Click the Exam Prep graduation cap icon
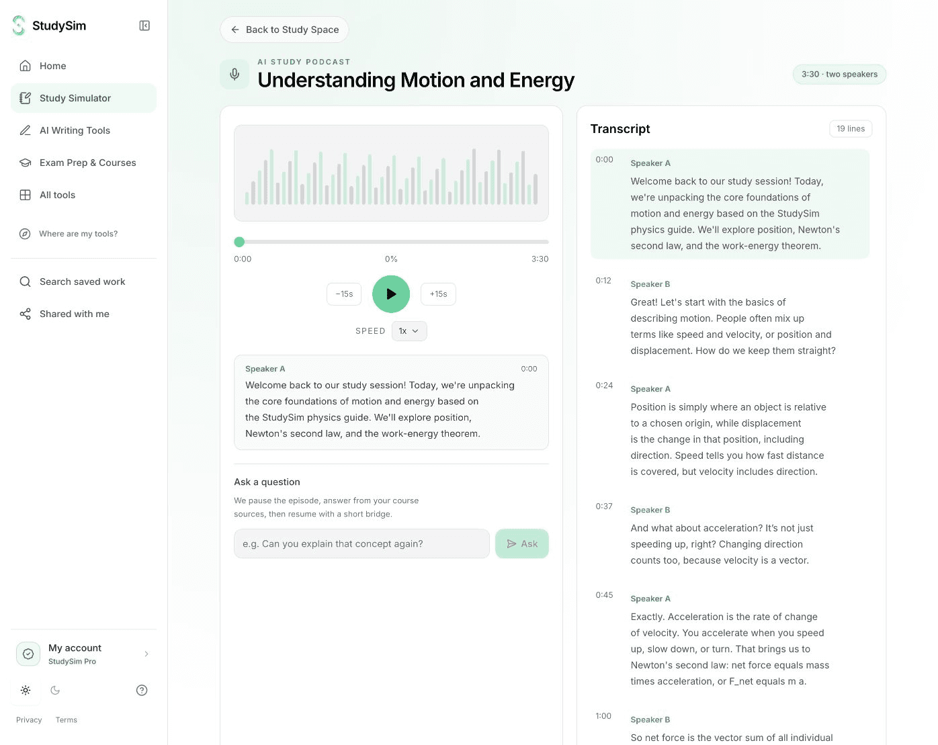Screen dimensions: 938x745 click(x=25, y=163)
